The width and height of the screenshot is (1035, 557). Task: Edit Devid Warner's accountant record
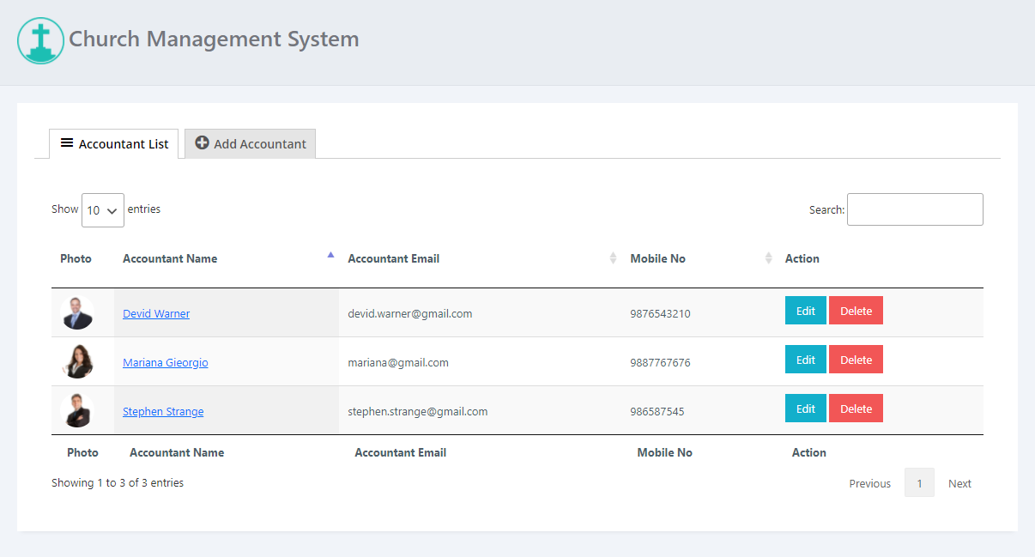click(x=805, y=312)
